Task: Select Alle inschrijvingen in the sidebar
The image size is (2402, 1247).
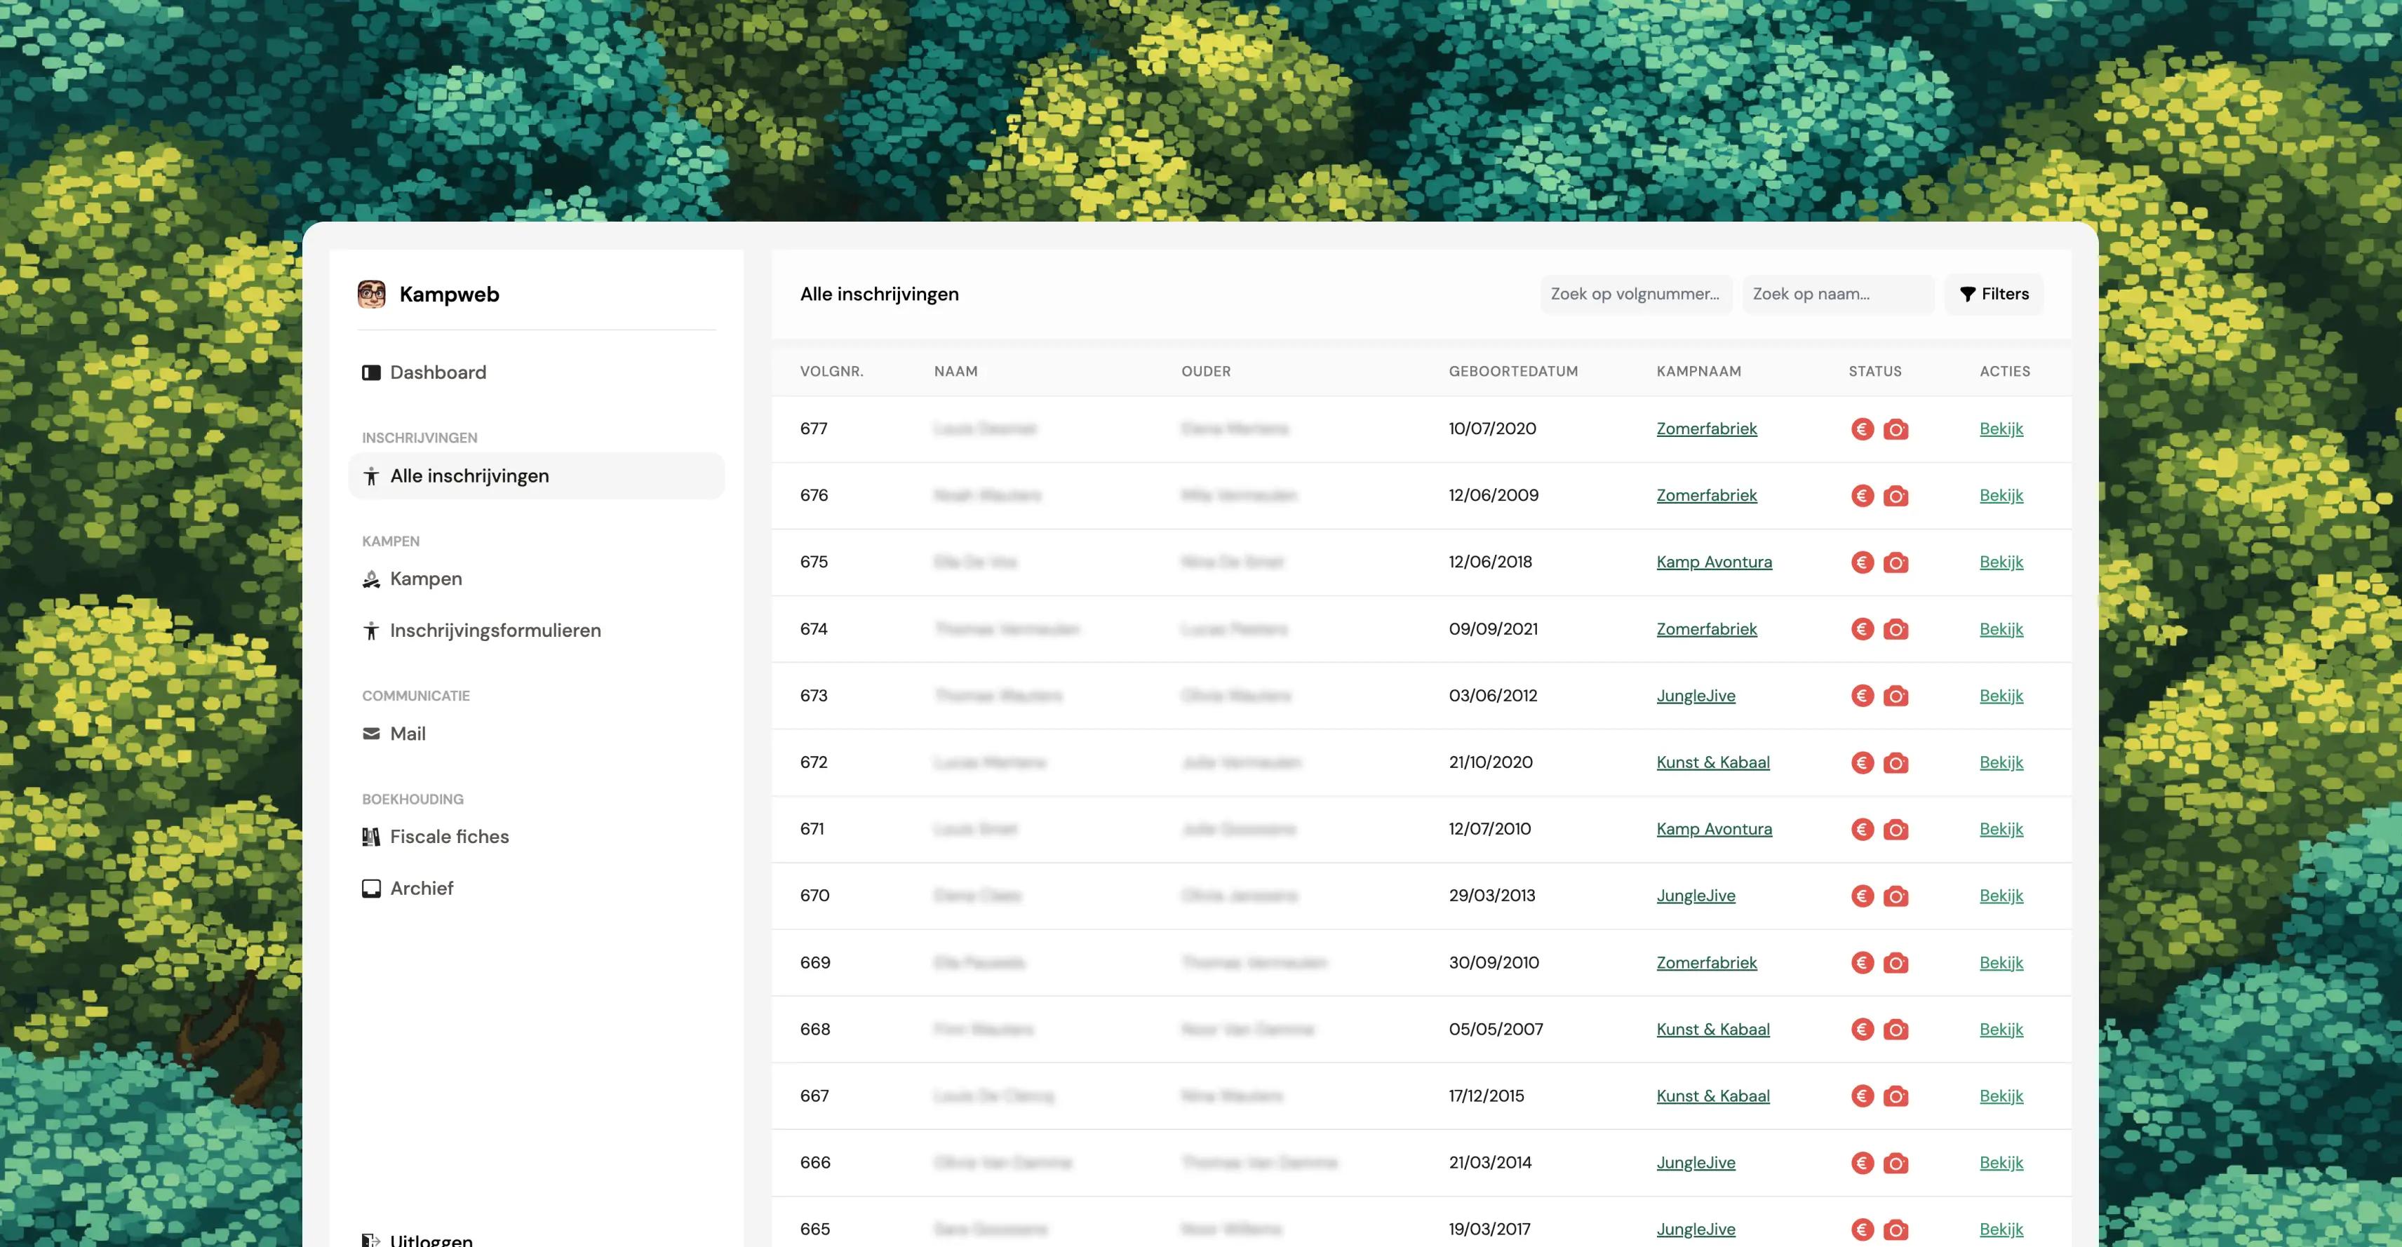Action: click(469, 476)
